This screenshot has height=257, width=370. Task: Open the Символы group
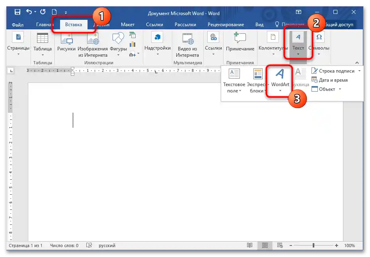coord(319,44)
